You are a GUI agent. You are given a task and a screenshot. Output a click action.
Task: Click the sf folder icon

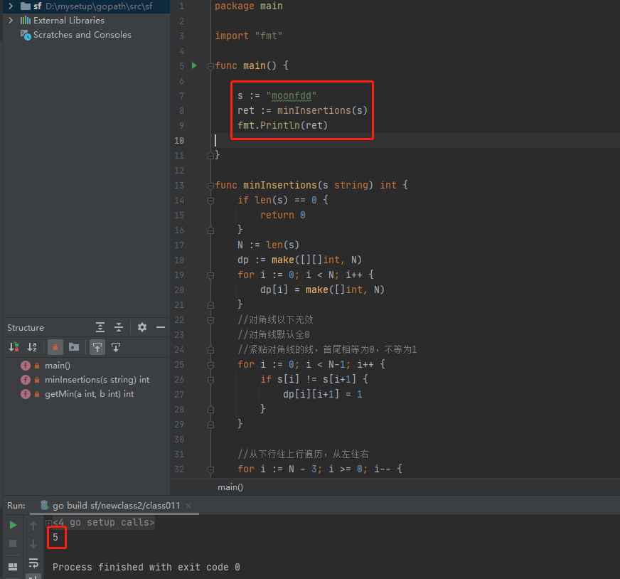click(26, 6)
